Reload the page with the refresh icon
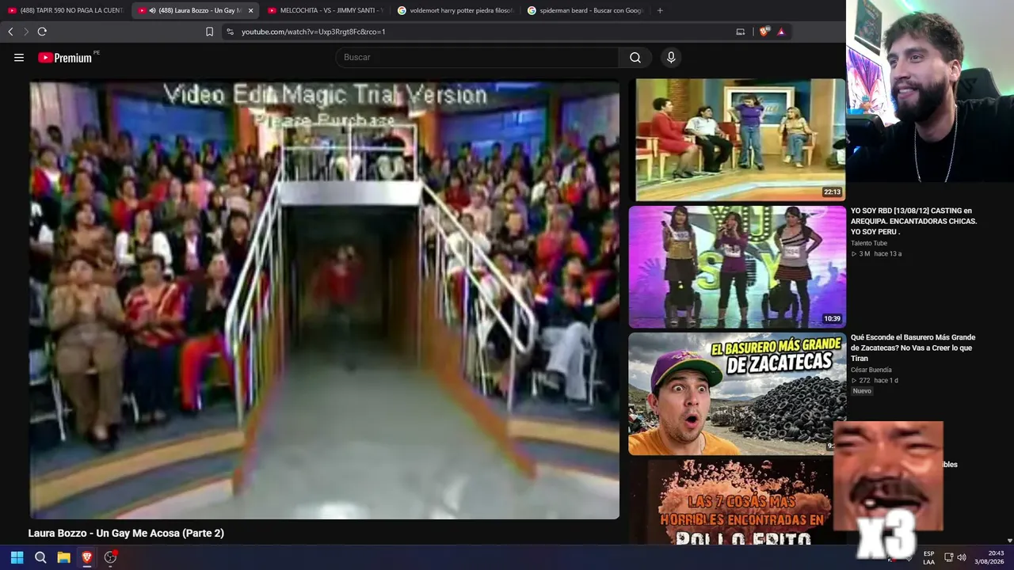This screenshot has width=1014, height=570. 42,32
